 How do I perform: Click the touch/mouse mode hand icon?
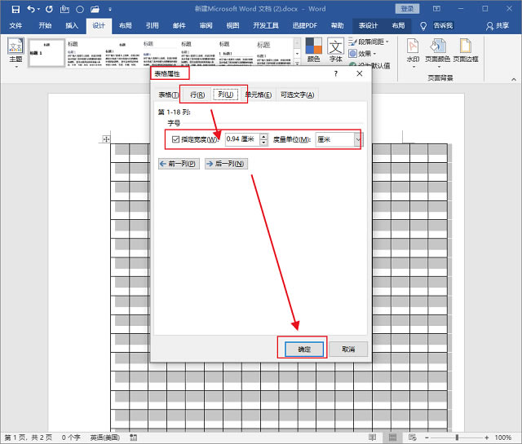[64, 9]
